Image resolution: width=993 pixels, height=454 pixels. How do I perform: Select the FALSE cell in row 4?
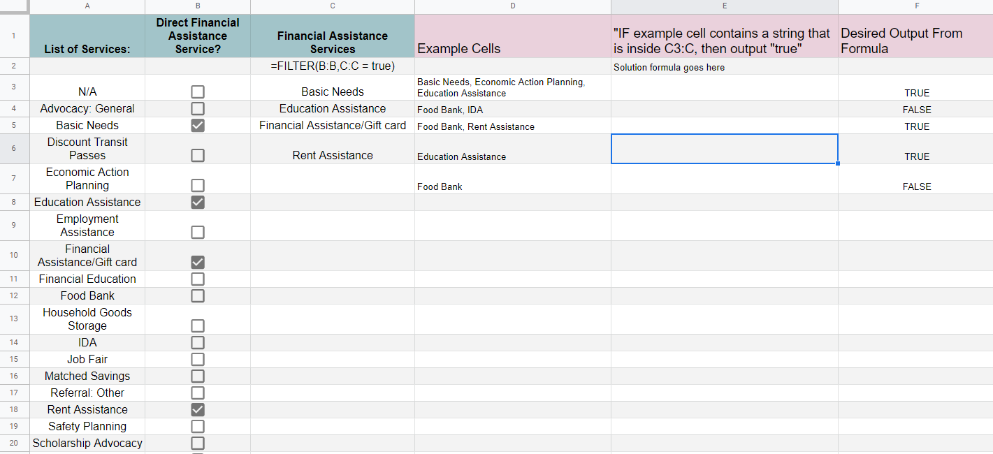pos(915,109)
